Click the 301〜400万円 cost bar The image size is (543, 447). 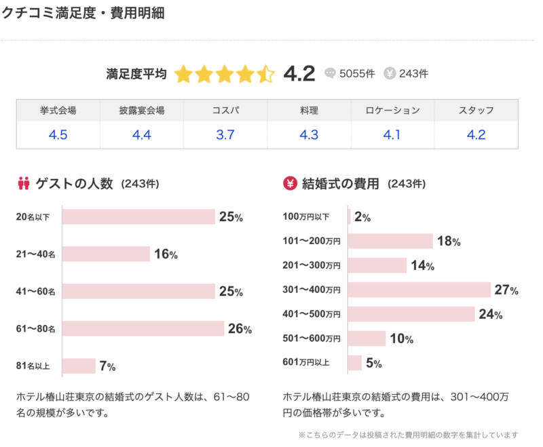(419, 290)
